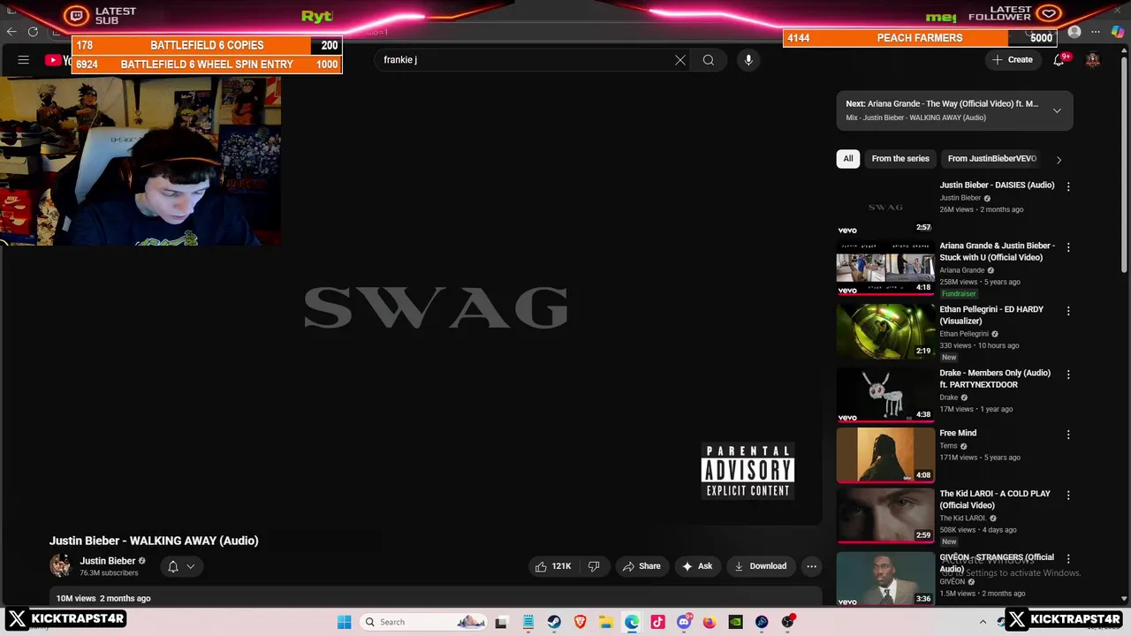This screenshot has width=1131, height=636.
Task: Open Brave browser from the taskbar
Action: coord(580,622)
